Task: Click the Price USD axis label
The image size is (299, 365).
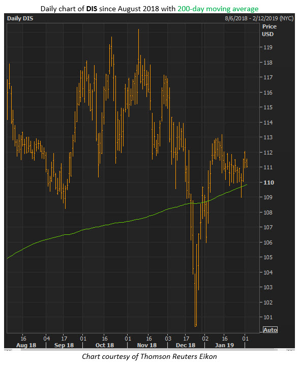Action: [269, 31]
